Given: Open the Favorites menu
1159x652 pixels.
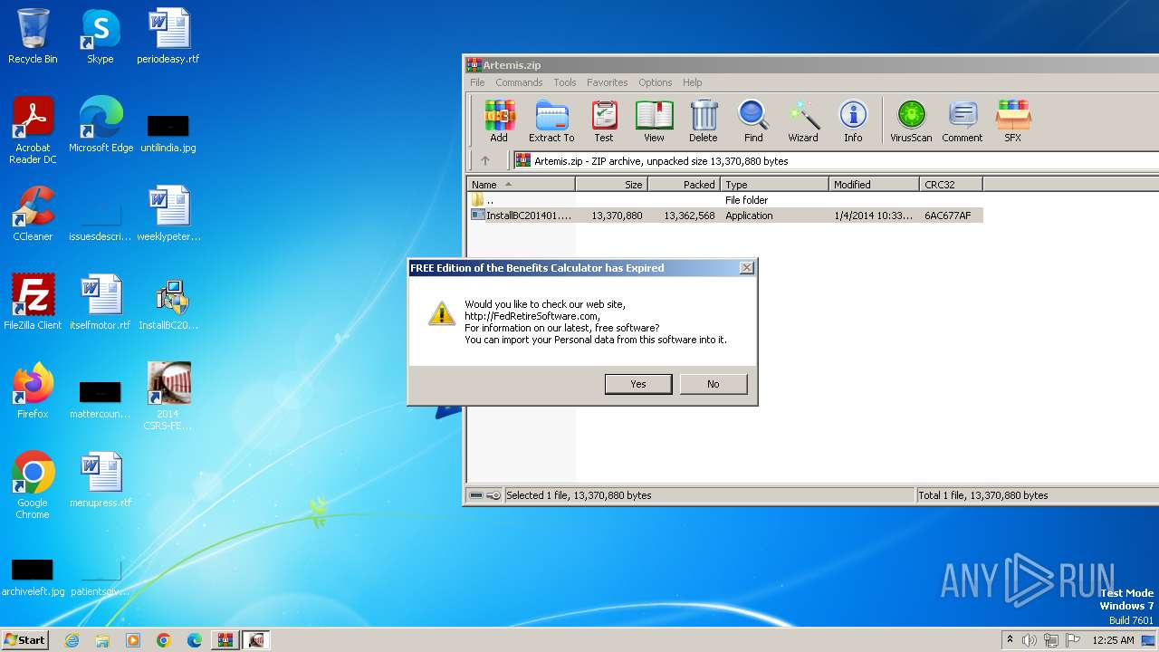Looking at the screenshot, I should [x=607, y=82].
